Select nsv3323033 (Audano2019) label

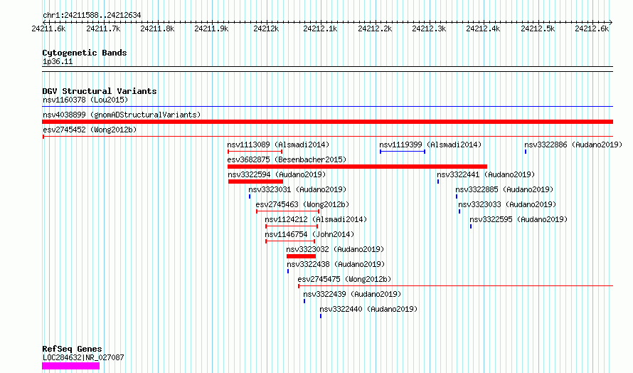tap(507, 204)
